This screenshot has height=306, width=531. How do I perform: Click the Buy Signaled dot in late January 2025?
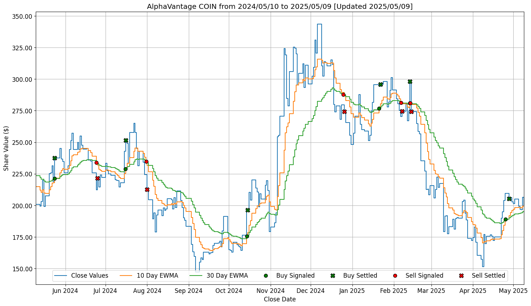[x=379, y=108]
